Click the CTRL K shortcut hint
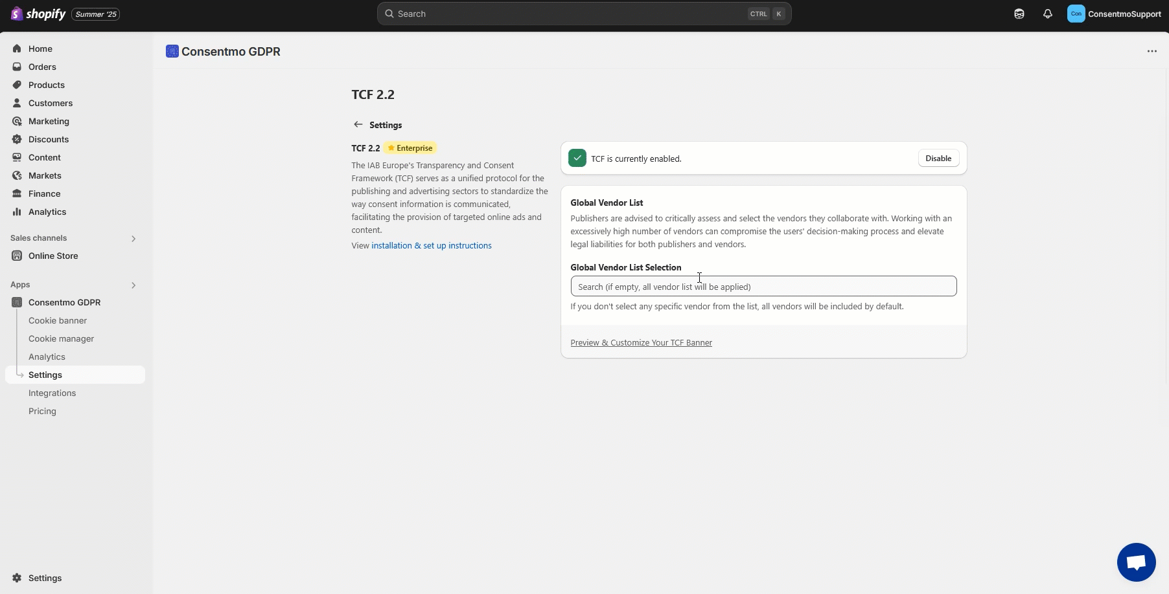The height and width of the screenshot is (594, 1169). 767,14
